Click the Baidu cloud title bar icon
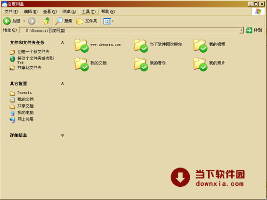 5,4
